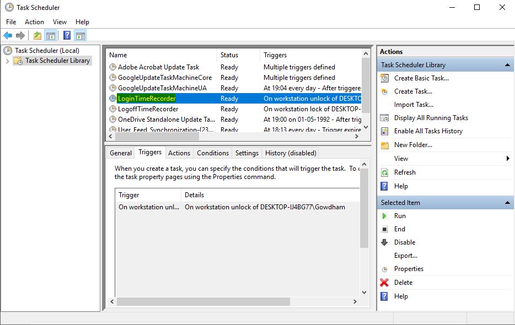Refresh the task list

click(384, 172)
